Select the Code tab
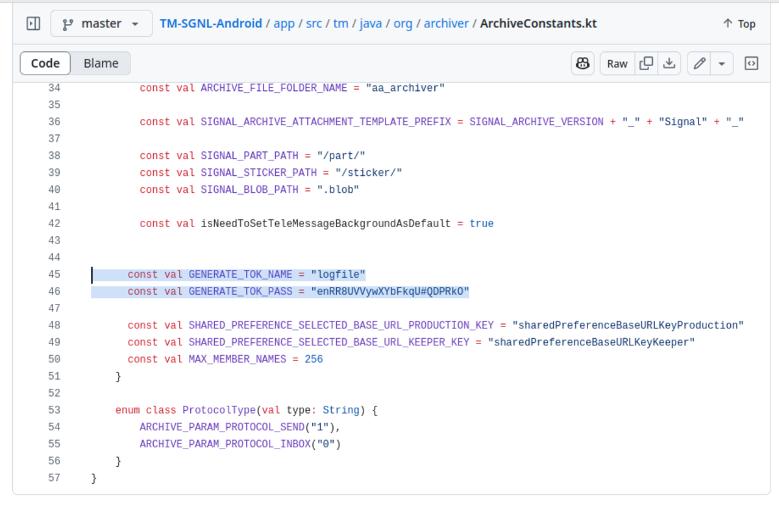Viewport: 779px width, 507px height. click(x=45, y=63)
